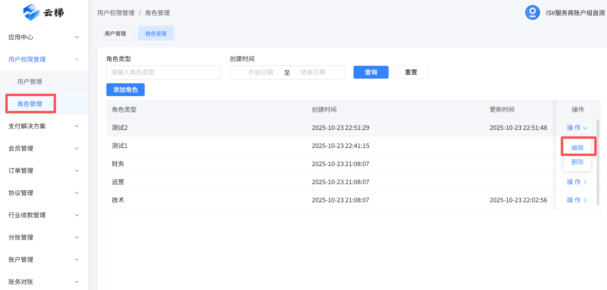
Task: Choose 编辑 from the action menu
Action: pos(577,147)
